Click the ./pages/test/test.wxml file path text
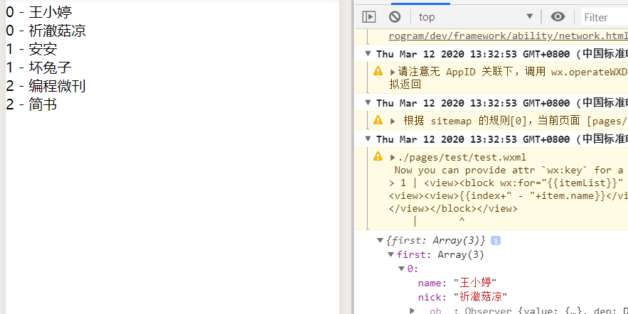This screenshot has height=314, width=628. [x=462, y=157]
